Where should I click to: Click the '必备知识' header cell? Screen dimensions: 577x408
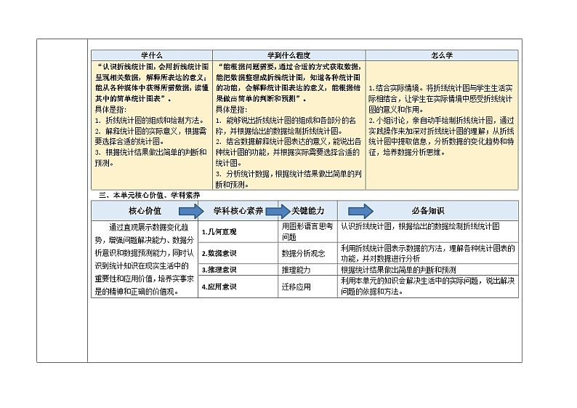pyautogui.click(x=427, y=211)
